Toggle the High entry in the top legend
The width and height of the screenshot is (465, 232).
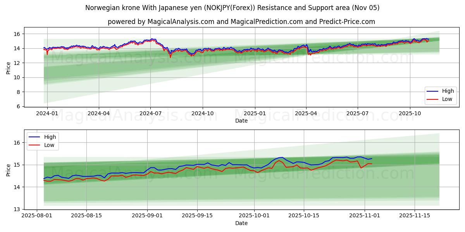pos(444,91)
